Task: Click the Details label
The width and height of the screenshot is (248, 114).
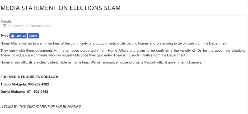Action: pyautogui.click(x=6, y=21)
